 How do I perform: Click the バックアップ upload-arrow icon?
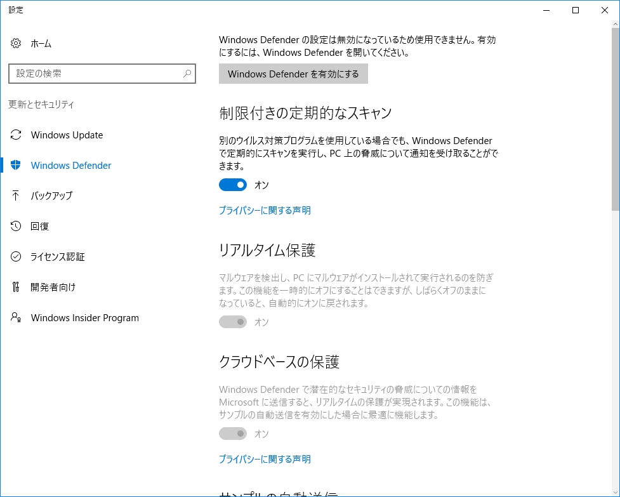click(x=15, y=195)
